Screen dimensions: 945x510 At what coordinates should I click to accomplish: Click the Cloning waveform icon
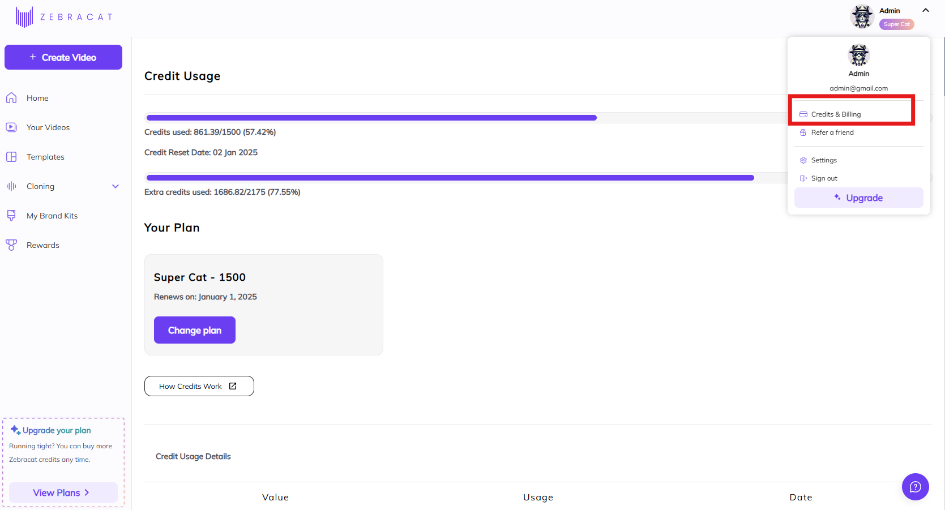[x=11, y=186]
